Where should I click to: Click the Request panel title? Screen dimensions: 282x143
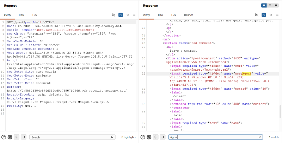coord(10,6)
